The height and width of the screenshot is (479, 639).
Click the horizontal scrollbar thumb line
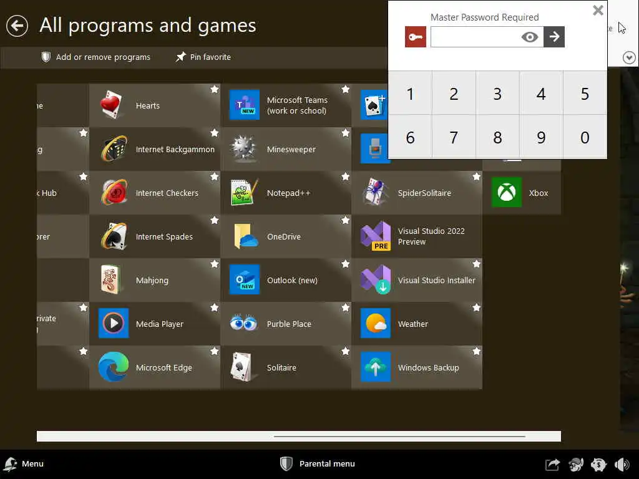point(399,436)
